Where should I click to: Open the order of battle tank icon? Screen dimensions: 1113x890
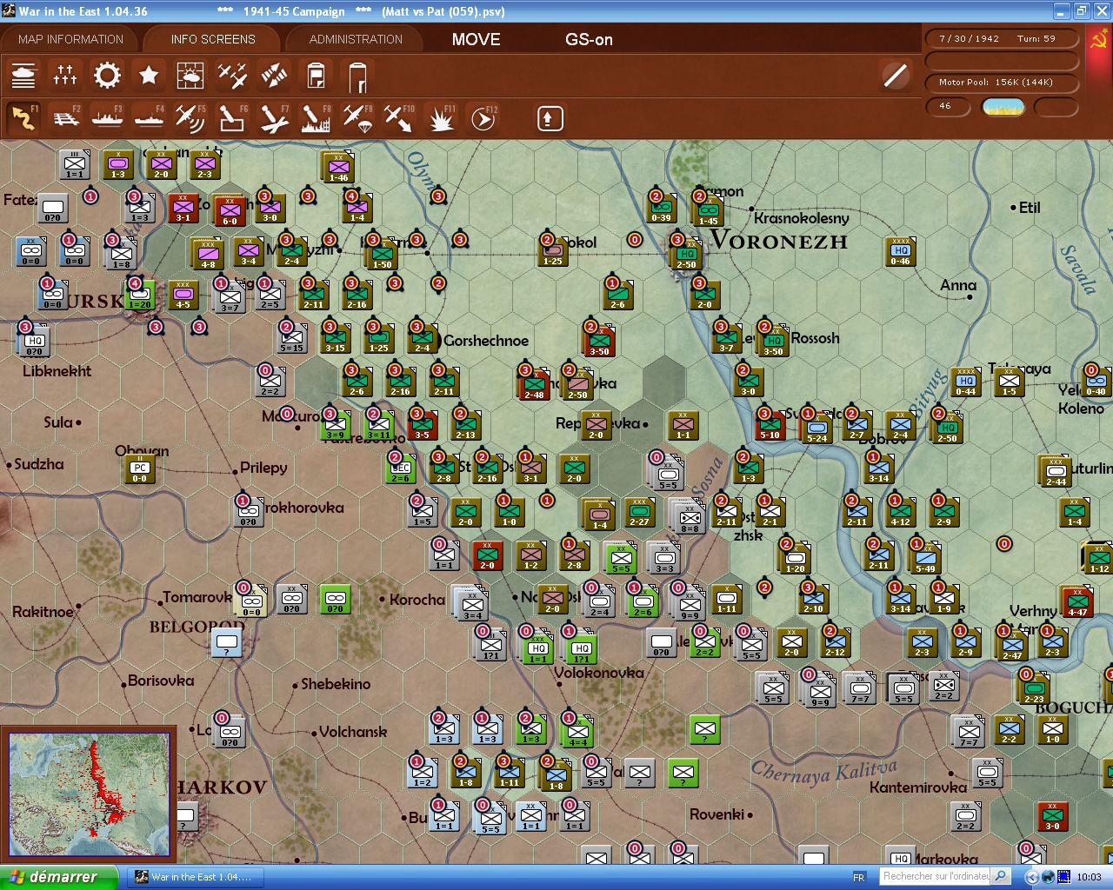pos(23,76)
